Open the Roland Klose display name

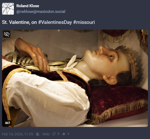click(28, 6)
